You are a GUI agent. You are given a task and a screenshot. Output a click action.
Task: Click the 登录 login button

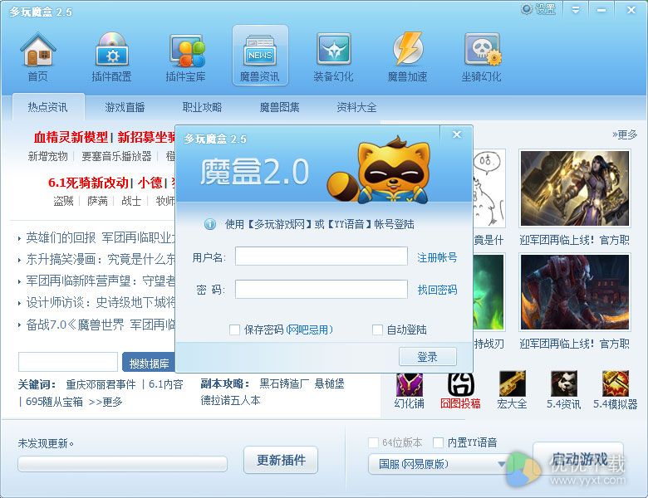tap(428, 356)
